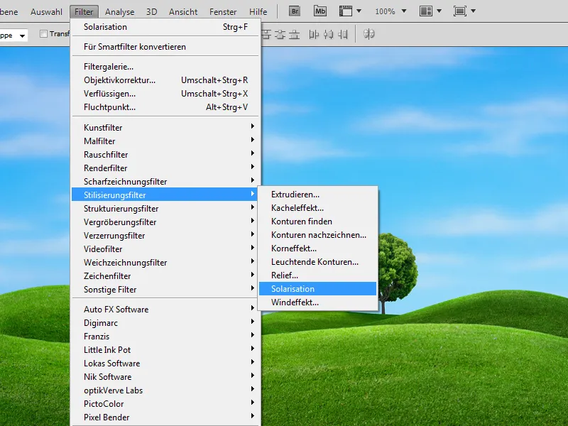This screenshot has width=568, height=426.
Task: Expand the Scharfzeichnungsfilter submenu
Action: pos(165,182)
